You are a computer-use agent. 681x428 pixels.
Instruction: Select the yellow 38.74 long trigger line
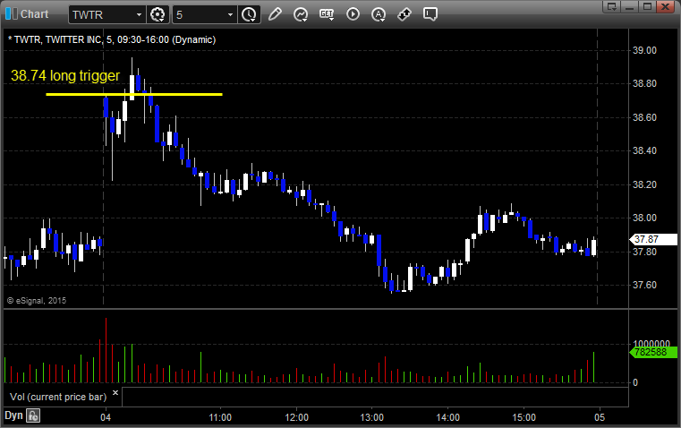click(x=134, y=94)
